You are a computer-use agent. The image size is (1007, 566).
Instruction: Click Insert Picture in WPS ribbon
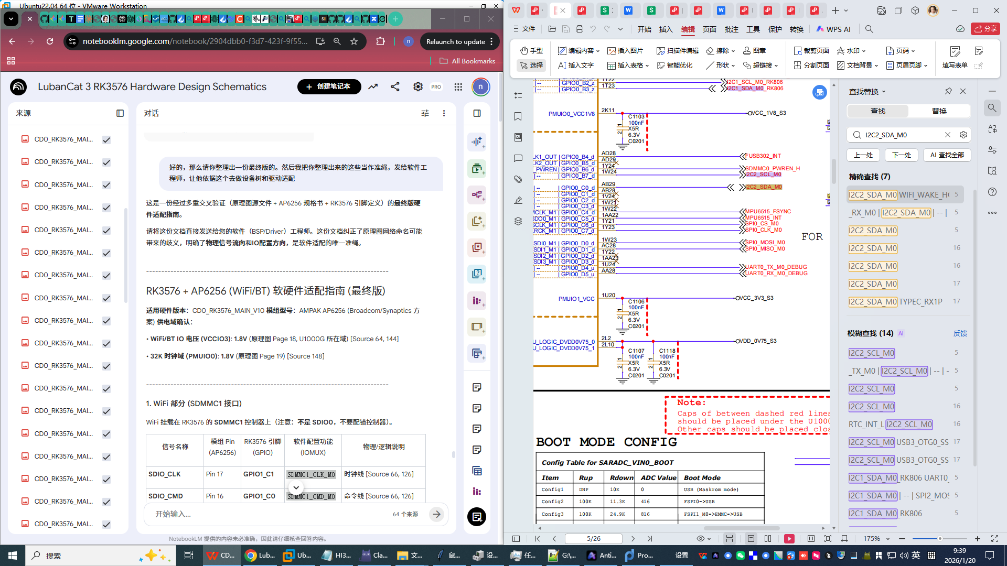click(x=625, y=51)
